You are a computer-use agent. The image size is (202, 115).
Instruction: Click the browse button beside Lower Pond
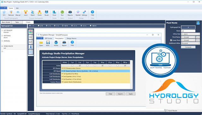(198, 40)
